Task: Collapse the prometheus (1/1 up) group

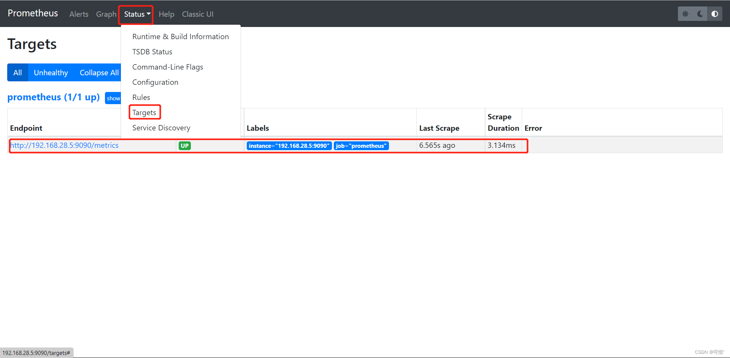Action: [54, 97]
